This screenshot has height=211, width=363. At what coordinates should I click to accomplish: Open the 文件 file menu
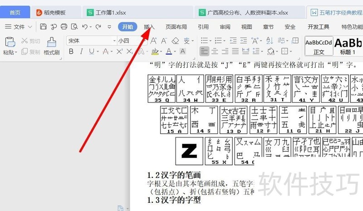click(x=19, y=27)
